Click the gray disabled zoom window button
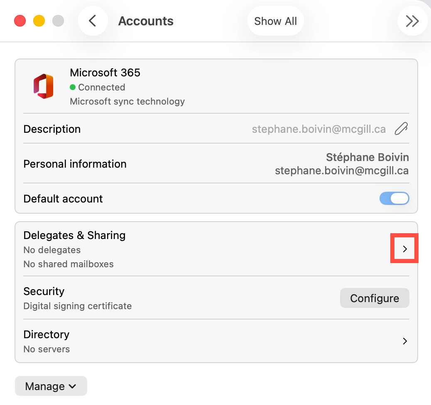Screen dimensions: 431x405 point(58,21)
